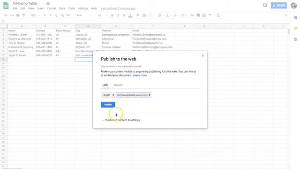Open the Google Sheets home icon
This screenshot has width=300, height=169.
[x=6, y=6]
